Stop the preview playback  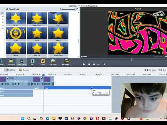[89, 64]
